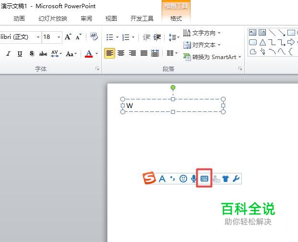Click the Sogou S logo icon
Viewport: 298px width, 242px height.
(149, 178)
